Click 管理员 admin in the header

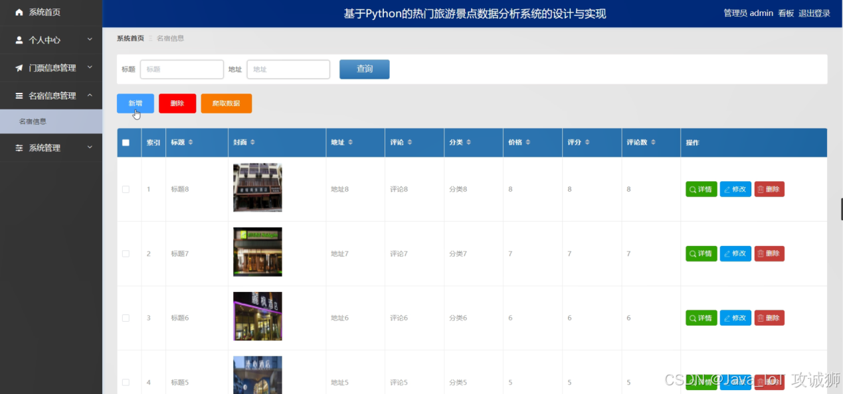tap(748, 13)
